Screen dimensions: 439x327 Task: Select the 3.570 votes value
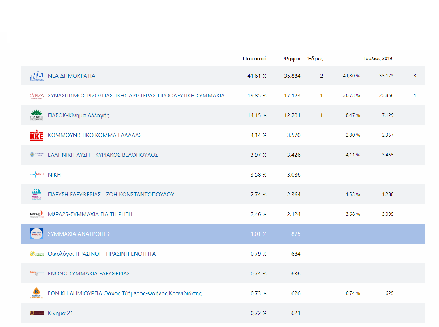pyautogui.click(x=294, y=135)
